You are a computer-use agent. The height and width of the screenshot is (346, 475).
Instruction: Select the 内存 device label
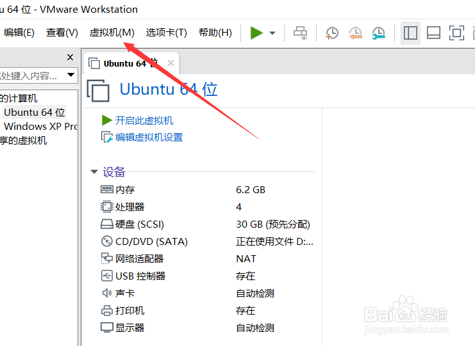(125, 190)
